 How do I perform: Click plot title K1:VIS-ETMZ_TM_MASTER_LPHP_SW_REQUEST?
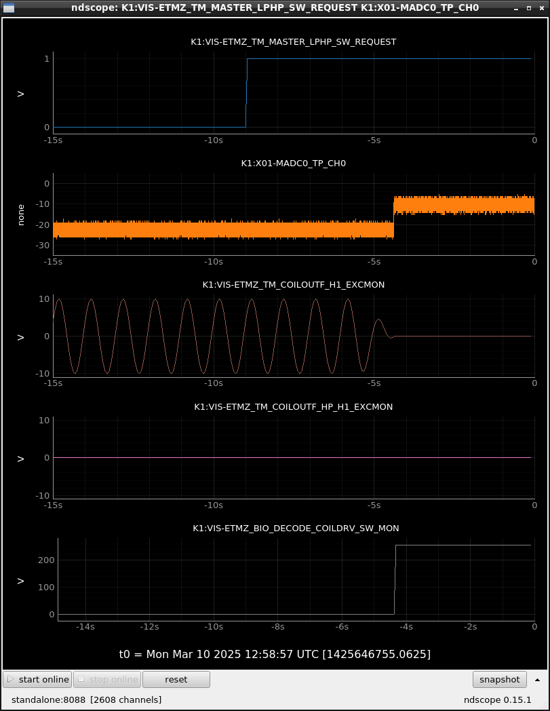(294, 41)
